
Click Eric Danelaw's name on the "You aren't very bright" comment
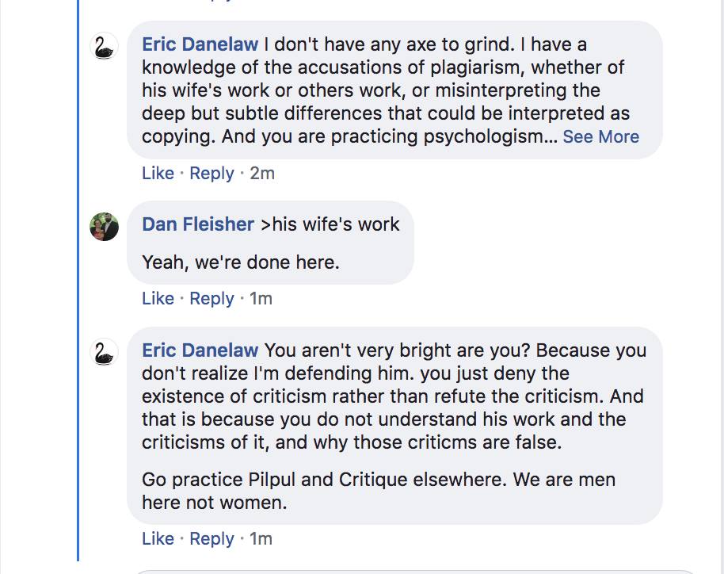200,350
